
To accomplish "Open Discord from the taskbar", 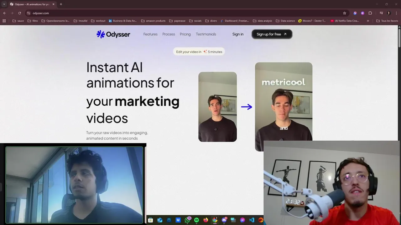I will [x=224, y=220].
